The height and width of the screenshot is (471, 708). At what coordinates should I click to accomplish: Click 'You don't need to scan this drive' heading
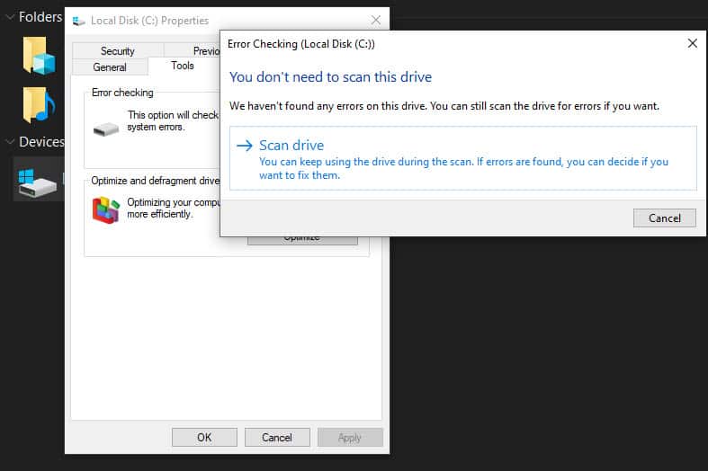coord(330,77)
